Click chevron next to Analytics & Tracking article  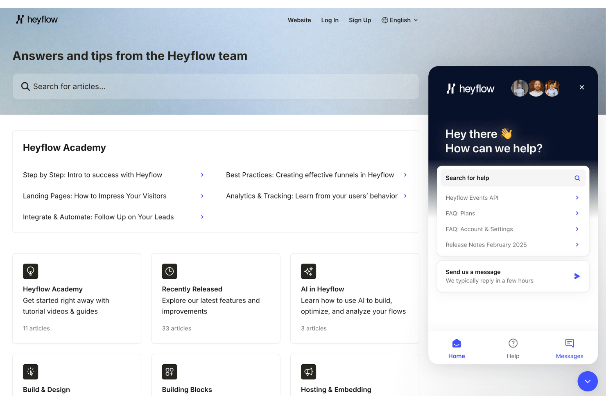[x=405, y=196]
